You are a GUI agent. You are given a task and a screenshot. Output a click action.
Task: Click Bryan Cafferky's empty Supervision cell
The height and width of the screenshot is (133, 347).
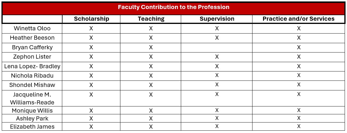tap(217, 48)
